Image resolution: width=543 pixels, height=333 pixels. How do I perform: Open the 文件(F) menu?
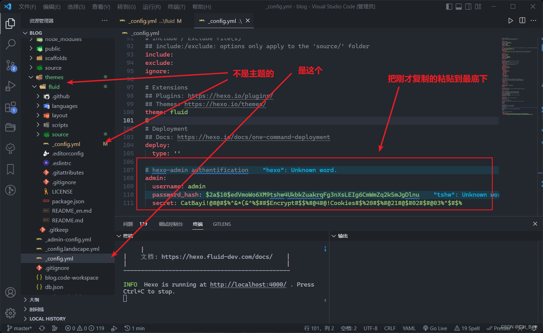pyautogui.click(x=27, y=7)
